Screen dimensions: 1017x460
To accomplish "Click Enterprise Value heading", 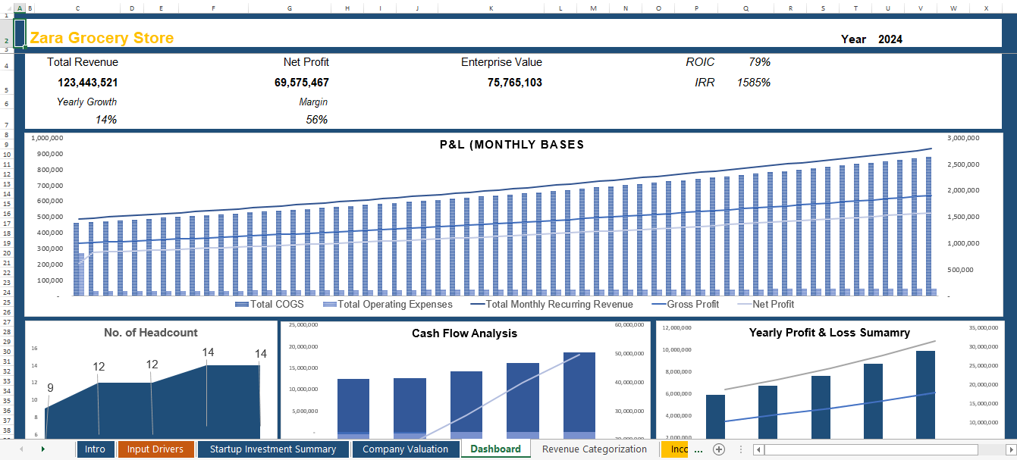I will pos(502,62).
